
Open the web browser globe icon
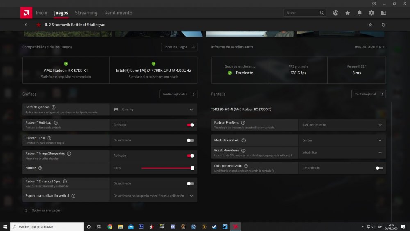(335, 13)
